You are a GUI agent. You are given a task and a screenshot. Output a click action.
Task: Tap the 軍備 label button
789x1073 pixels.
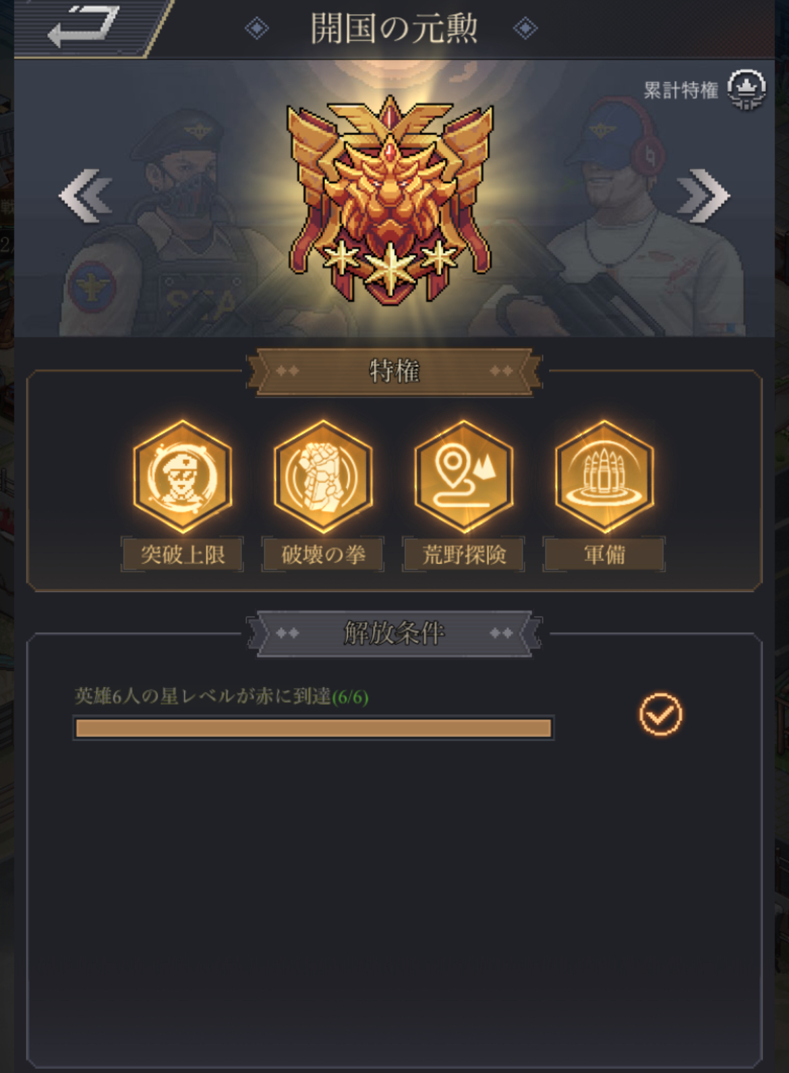tap(604, 554)
